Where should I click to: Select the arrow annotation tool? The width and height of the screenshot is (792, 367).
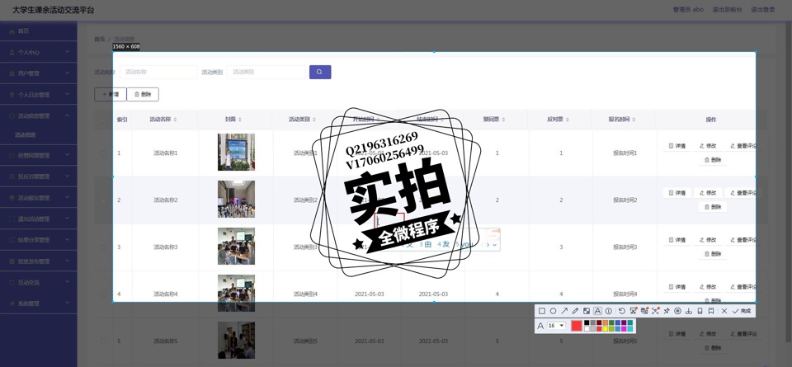click(x=564, y=311)
